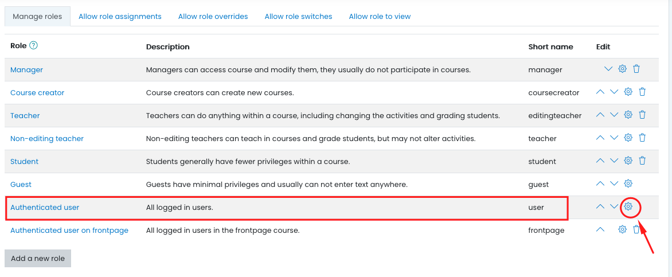Move Teacher role down
Image resolution: width=672 pixels, height=277 pixels.
click(614, 115)
